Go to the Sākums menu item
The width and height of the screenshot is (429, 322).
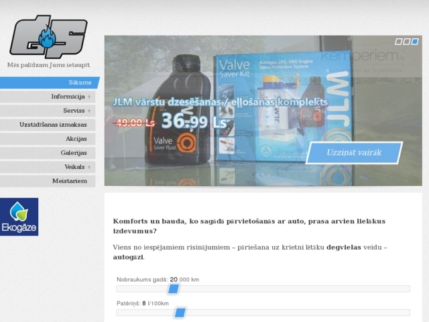point(49,83)
